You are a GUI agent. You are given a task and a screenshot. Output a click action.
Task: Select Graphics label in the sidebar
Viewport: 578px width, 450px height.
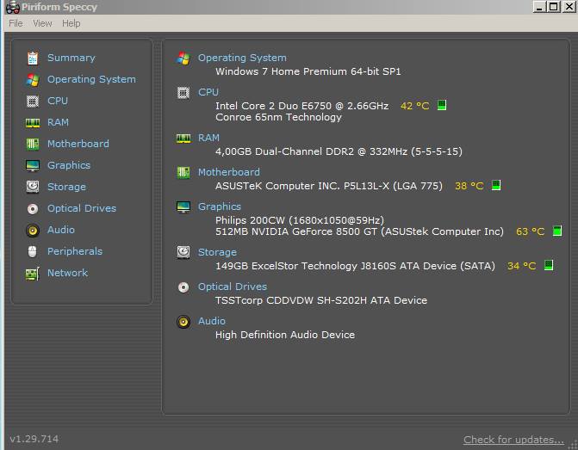(x=69, y=166)
